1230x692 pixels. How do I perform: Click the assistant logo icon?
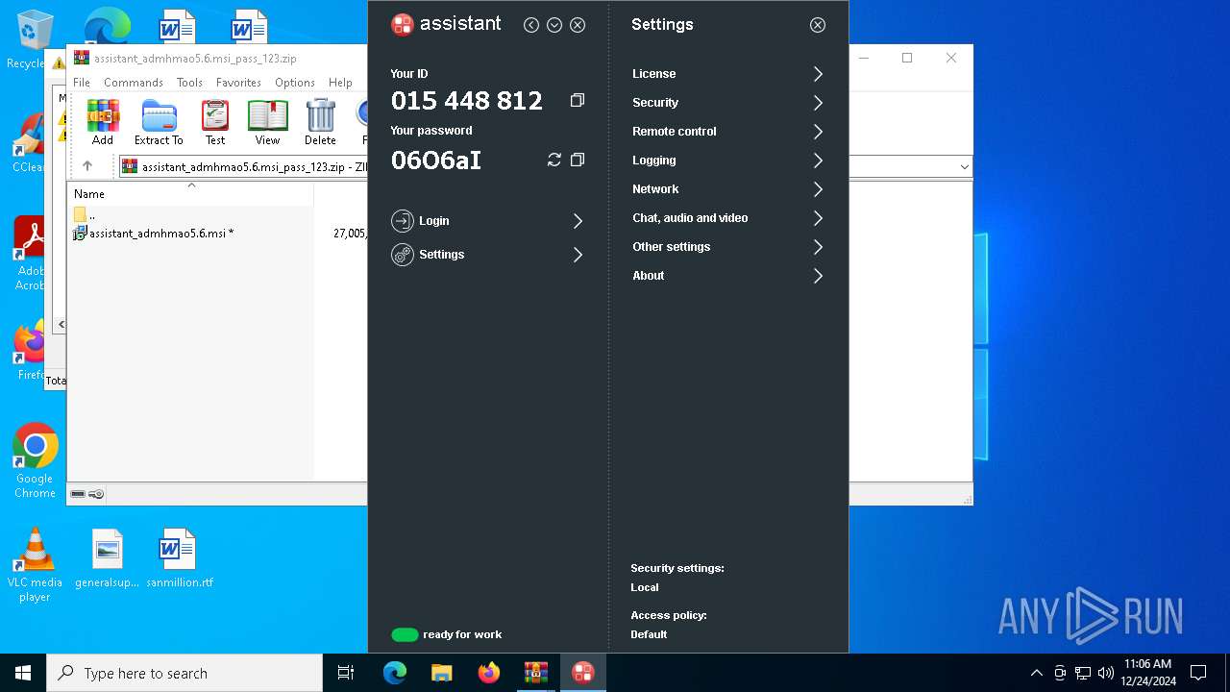(402, 25)
